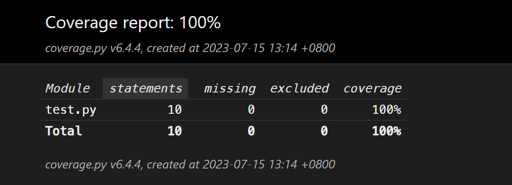Click test.py statements count of 10
The width and height of the screenshot is (512, 185).
point(174,110)
